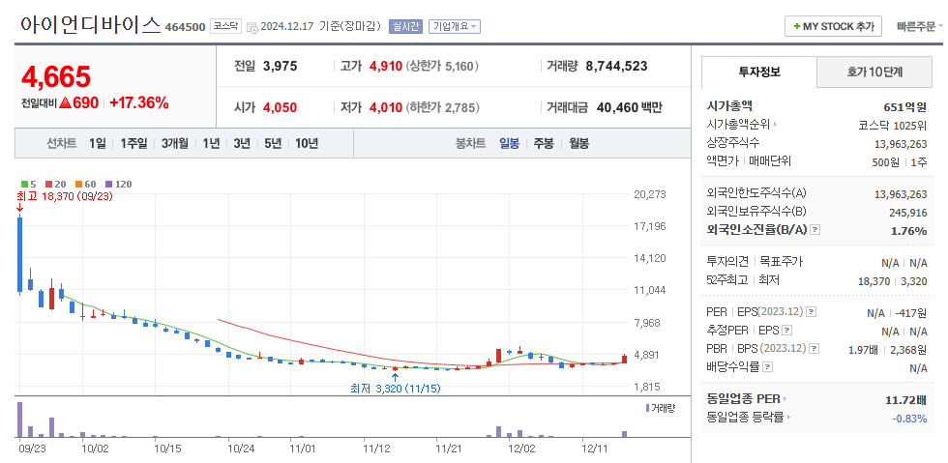Click the 동일업종 PER value 11.72배
The image size is (948, 463).
click(x=905, y=399)
